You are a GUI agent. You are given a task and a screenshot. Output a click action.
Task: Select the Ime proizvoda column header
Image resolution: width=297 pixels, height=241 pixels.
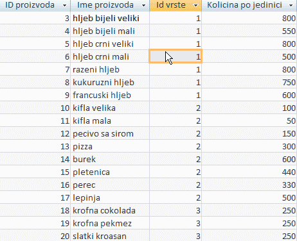[x=110, y=5]
